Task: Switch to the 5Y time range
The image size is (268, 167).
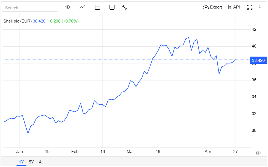Action: click(31, 162)
